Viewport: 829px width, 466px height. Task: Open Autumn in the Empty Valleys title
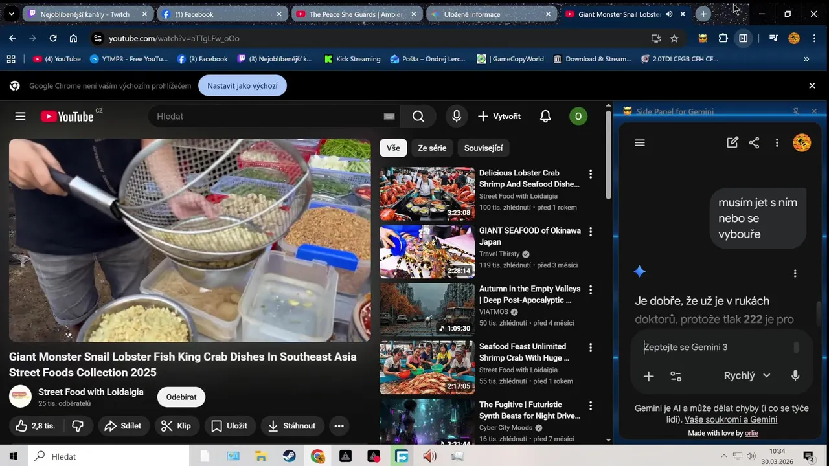pos(530,294)
